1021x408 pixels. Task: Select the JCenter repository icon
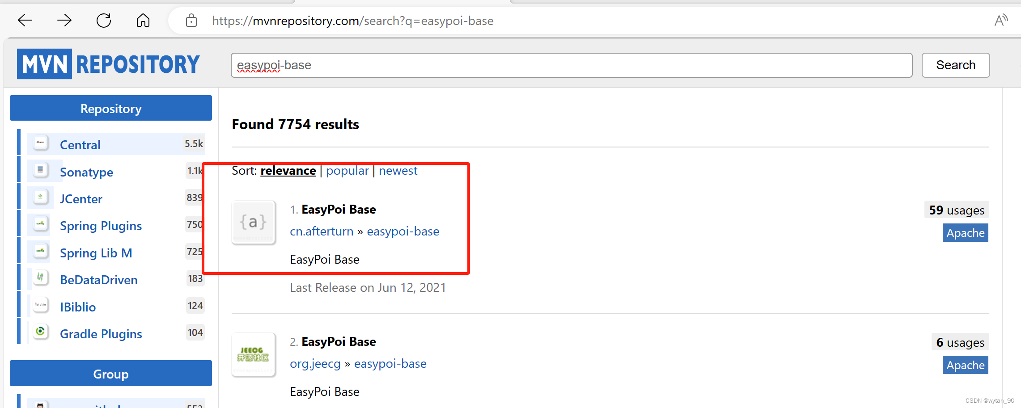point(41,197)
